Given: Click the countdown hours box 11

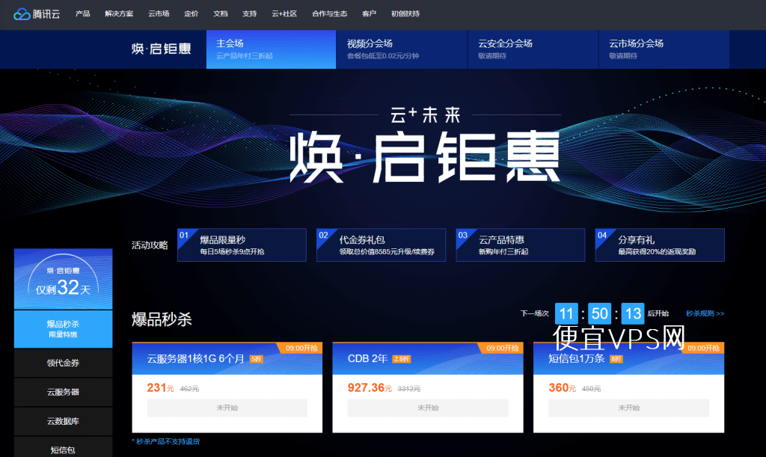Looking at the screenshot, I should [566, 313].
